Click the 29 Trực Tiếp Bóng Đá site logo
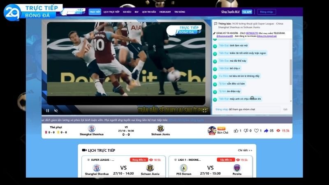Image resolution: width=329 pixels, height=185 pixels. pyautogui.click(x=33, y=12)
